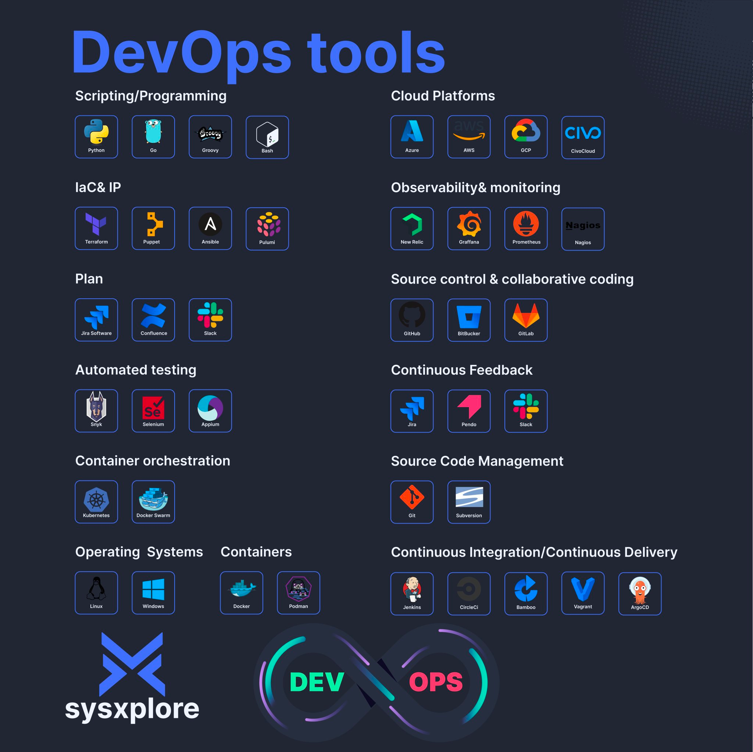This screenshot has height=752, width=753.
Task: Click the Automated testing heading
Action: pyautogui.click(x=136, y=370)
